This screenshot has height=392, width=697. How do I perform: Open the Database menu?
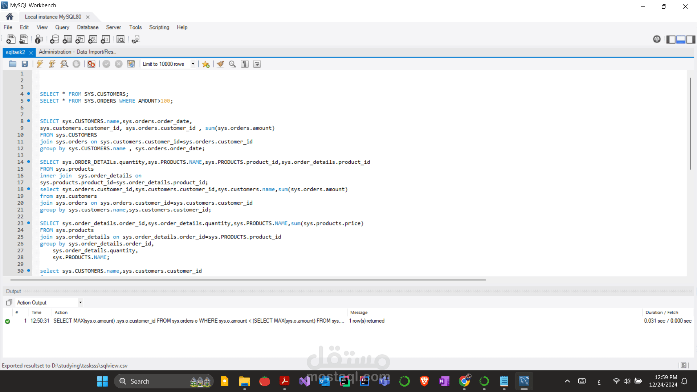(x=87, y=27)
